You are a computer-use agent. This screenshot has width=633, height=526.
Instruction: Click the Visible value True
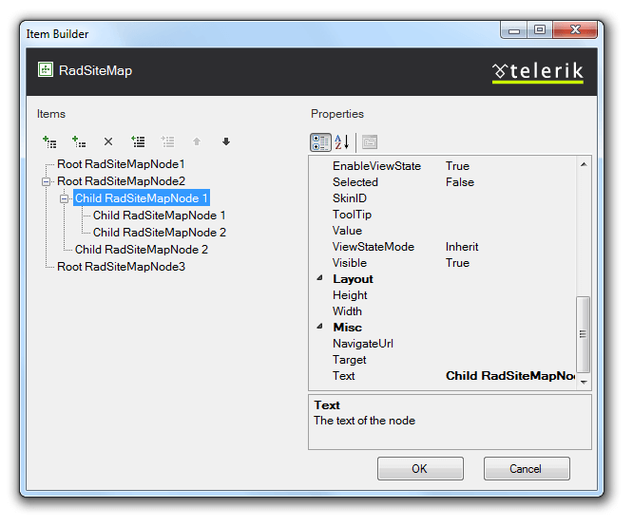click(x=457, y=263)
